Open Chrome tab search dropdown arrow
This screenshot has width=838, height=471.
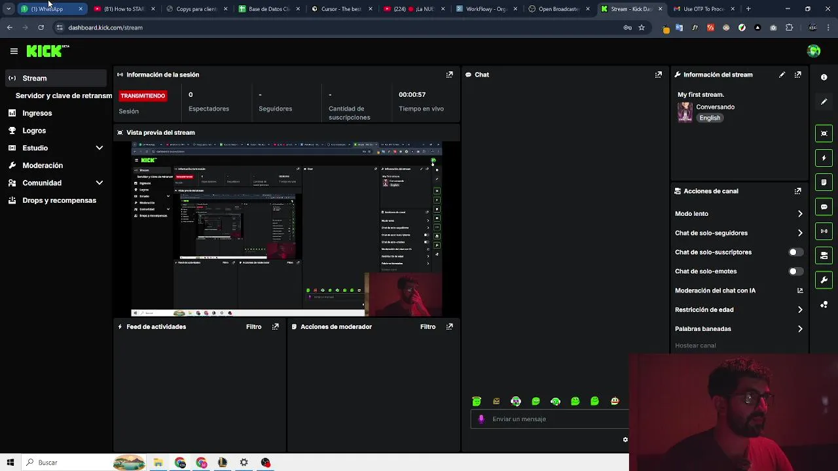coord(9,9)
